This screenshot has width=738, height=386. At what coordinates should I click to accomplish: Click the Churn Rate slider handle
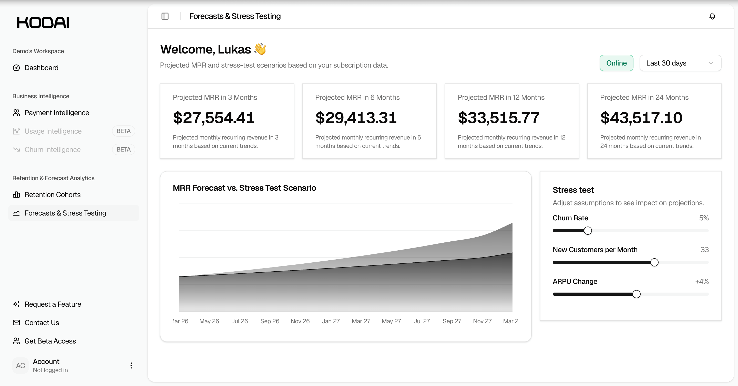tap(588, 231)
